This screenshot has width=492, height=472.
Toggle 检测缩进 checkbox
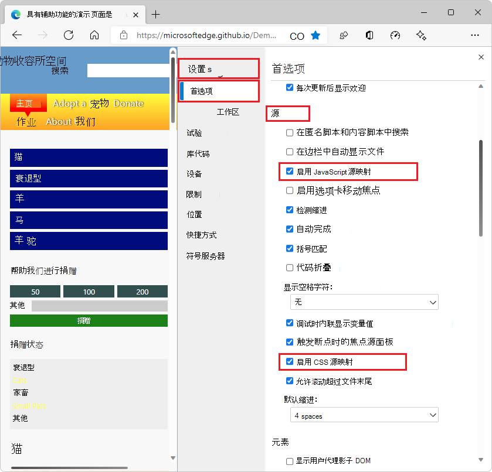click(290, 210)
